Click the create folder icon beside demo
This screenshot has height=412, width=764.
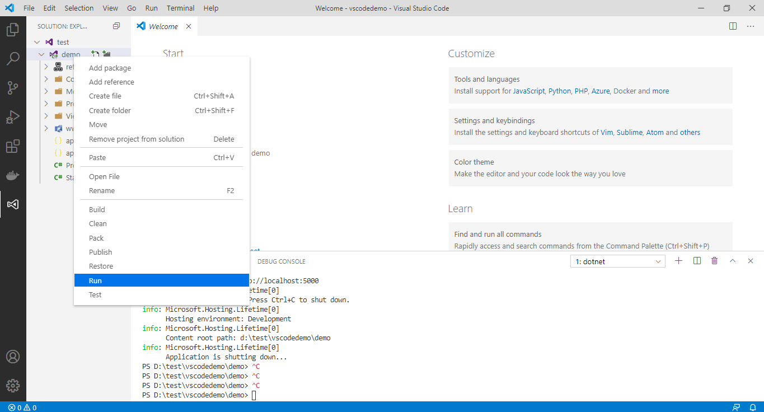click(106, 54)
